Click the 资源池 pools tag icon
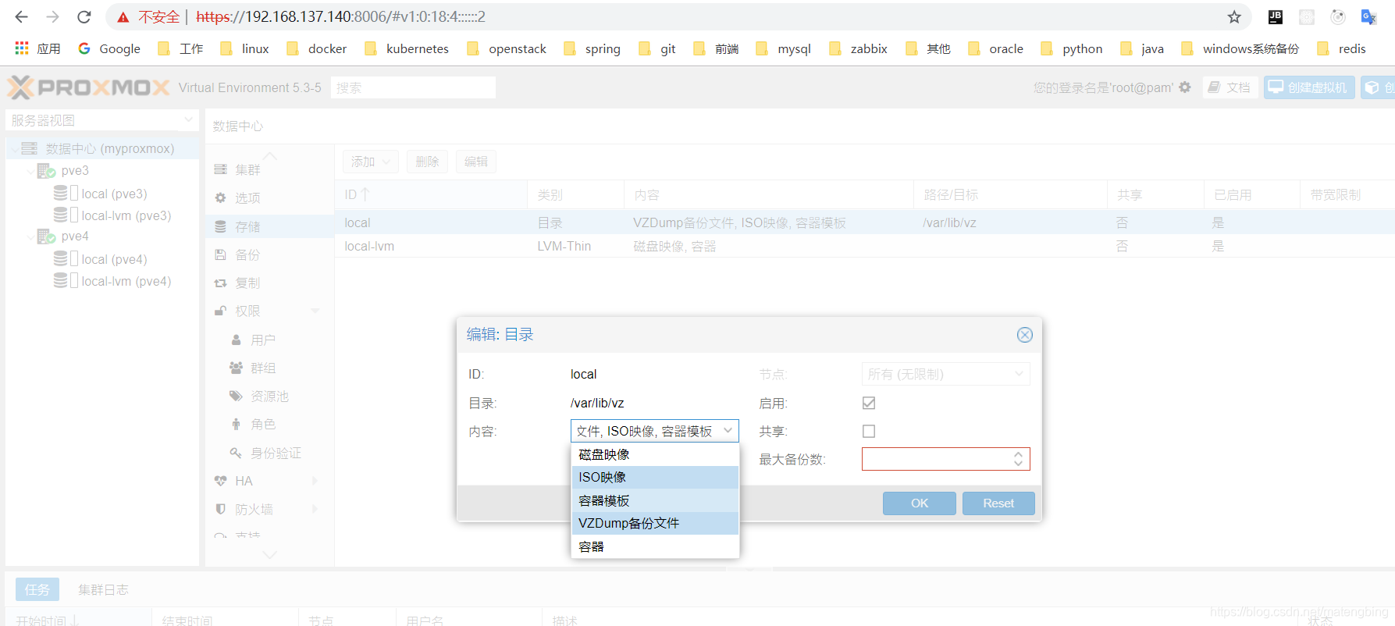The height and width of the screenshot is (626, 1395). 236,396
